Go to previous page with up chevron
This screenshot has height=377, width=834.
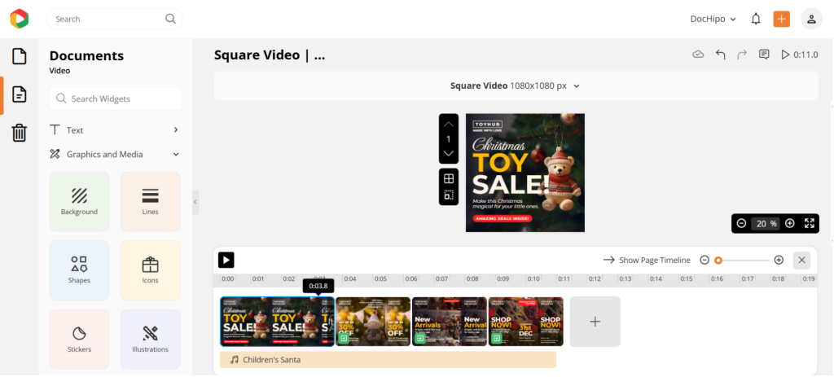[x=449, y=124]
